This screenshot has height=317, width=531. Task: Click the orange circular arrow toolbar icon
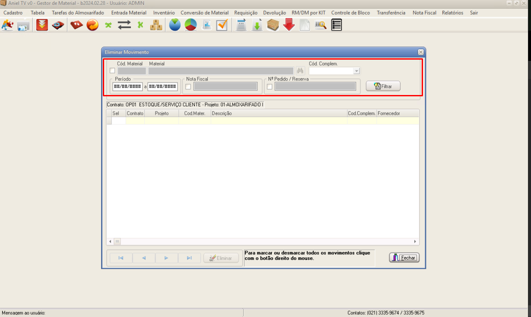pos(92,25)
